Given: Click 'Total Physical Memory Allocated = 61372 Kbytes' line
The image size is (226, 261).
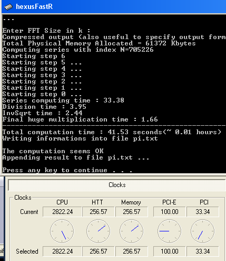Looking at the screenshot, I should (x=99, y=43).
